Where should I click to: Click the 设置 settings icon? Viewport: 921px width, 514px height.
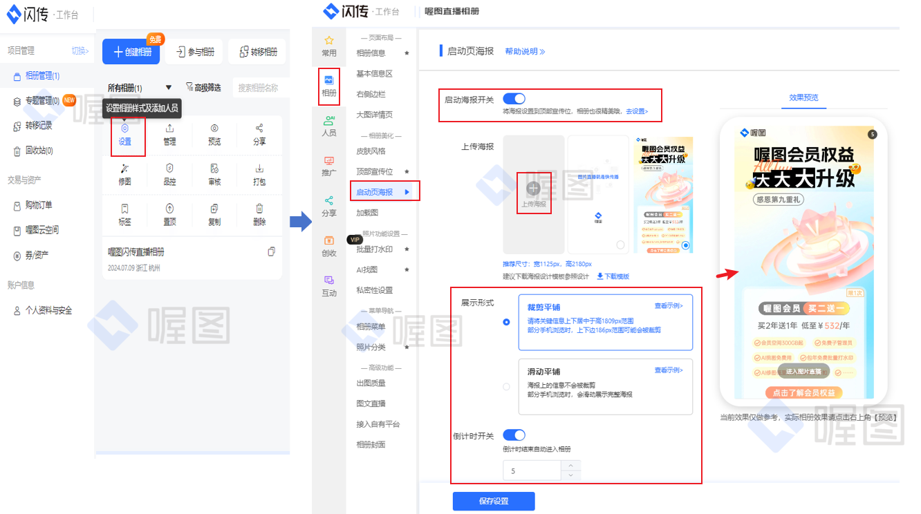click(x=124, y=128)
